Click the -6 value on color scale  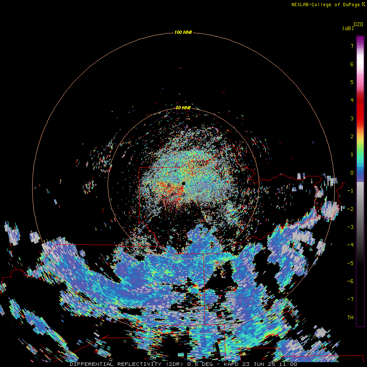pyautogui.click(x=350, y=281)
